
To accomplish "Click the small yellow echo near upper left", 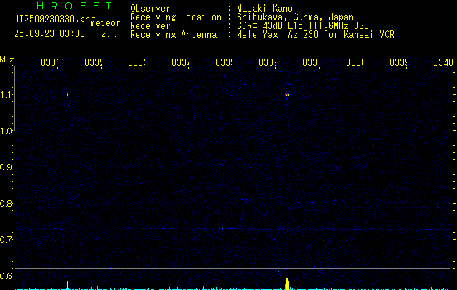I will [67, 94].
